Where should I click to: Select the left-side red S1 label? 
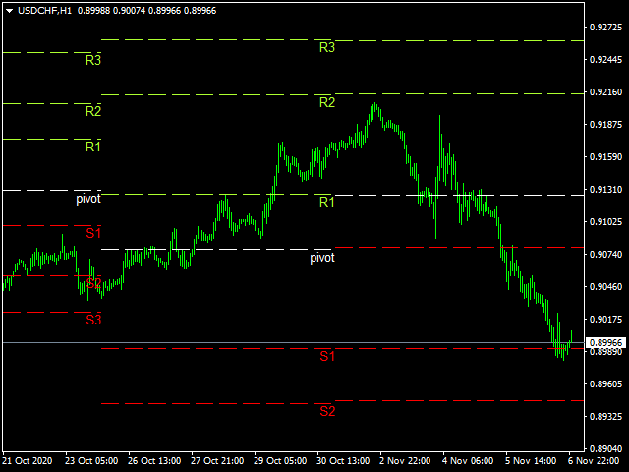[x=93, y=233]
